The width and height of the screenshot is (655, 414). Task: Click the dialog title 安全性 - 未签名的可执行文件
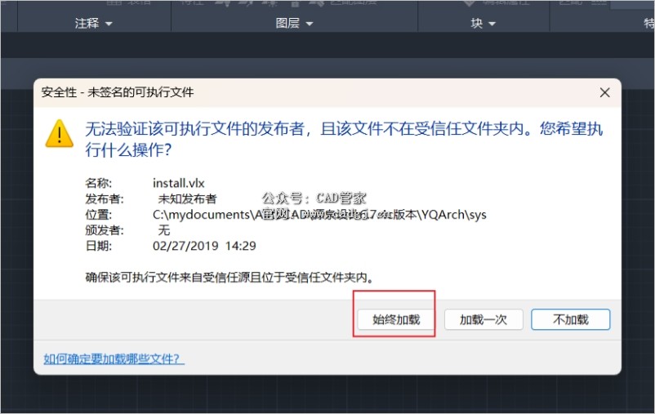(118, 92)
